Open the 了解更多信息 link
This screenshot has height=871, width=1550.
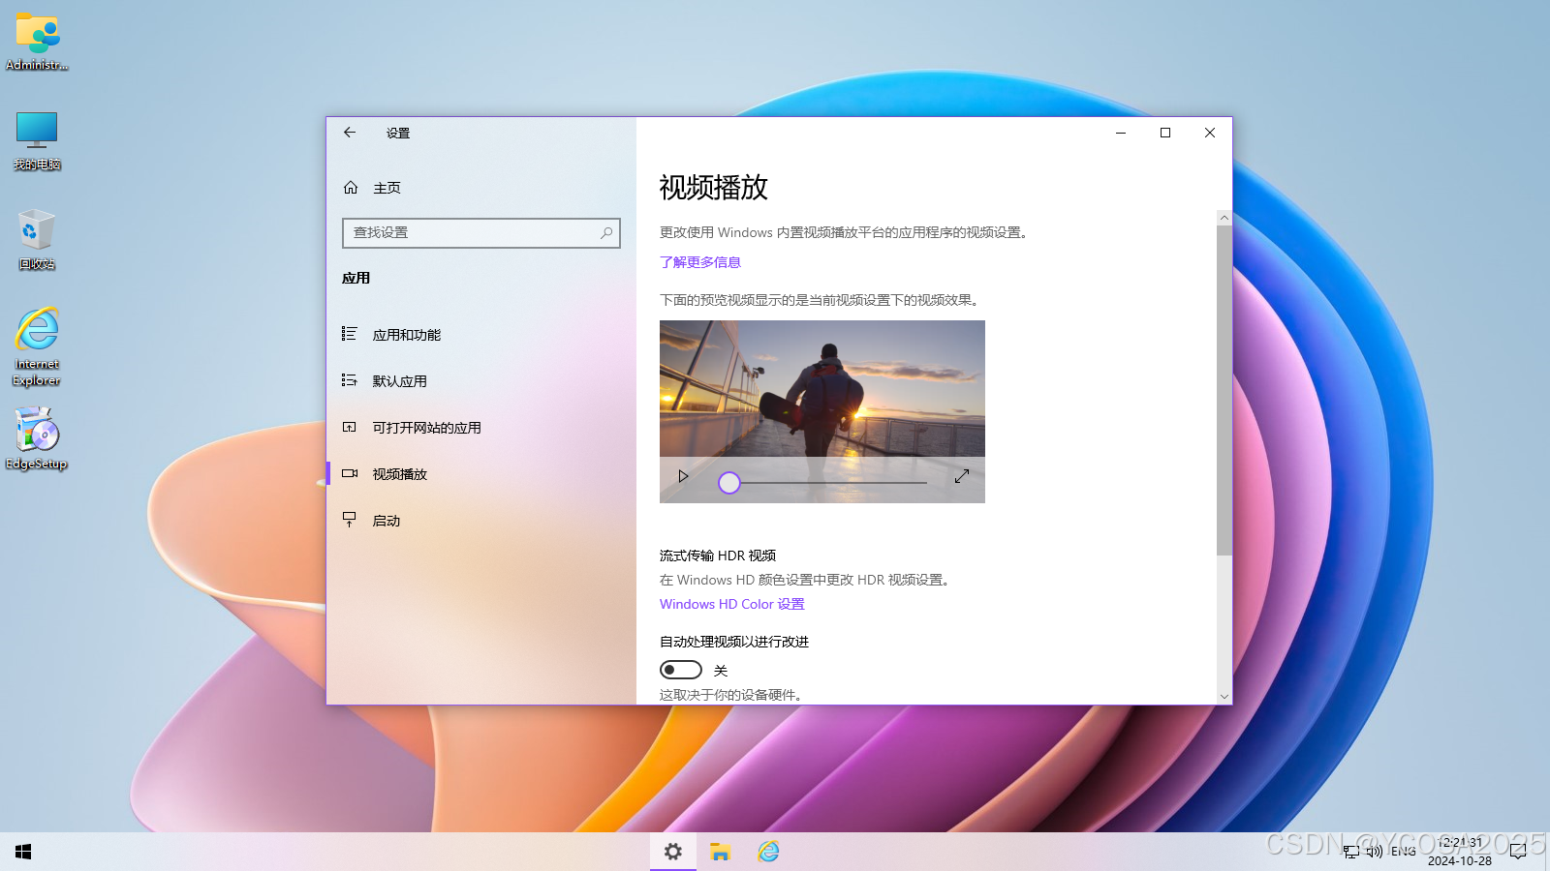tap(700, 262)
